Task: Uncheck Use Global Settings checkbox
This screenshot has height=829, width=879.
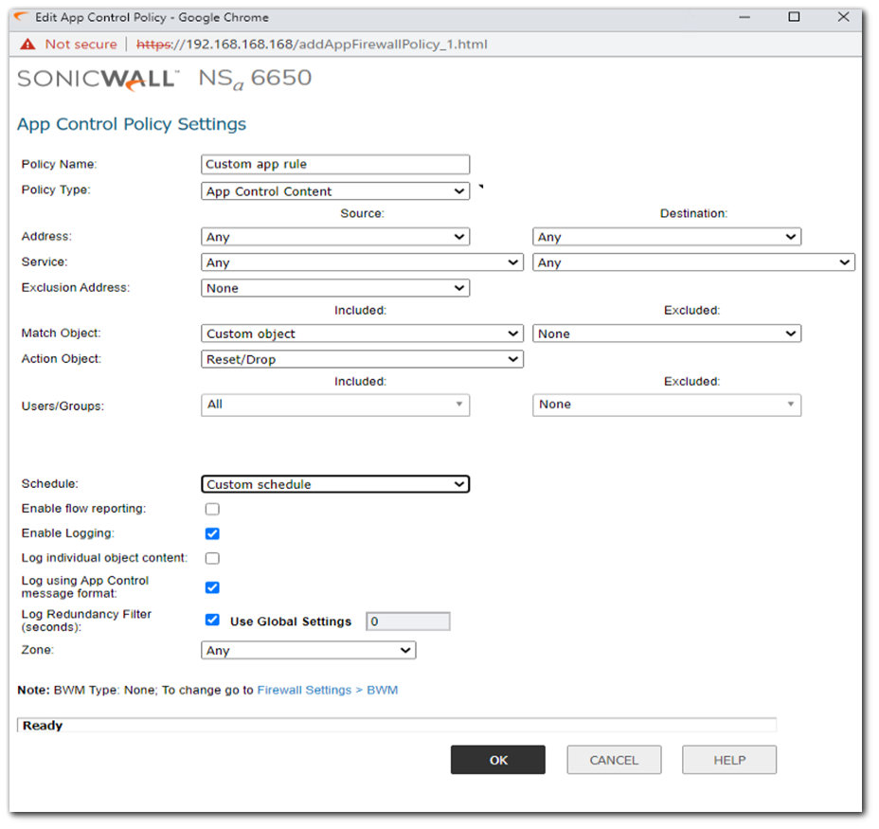Action: tap(212, 621)
